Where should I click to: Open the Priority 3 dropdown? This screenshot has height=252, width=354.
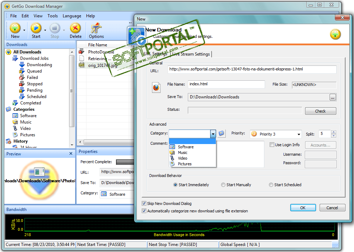(x=299, y=134)
